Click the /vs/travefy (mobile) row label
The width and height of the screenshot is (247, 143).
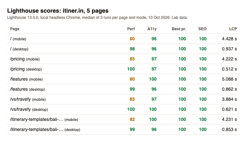(28, 99)
